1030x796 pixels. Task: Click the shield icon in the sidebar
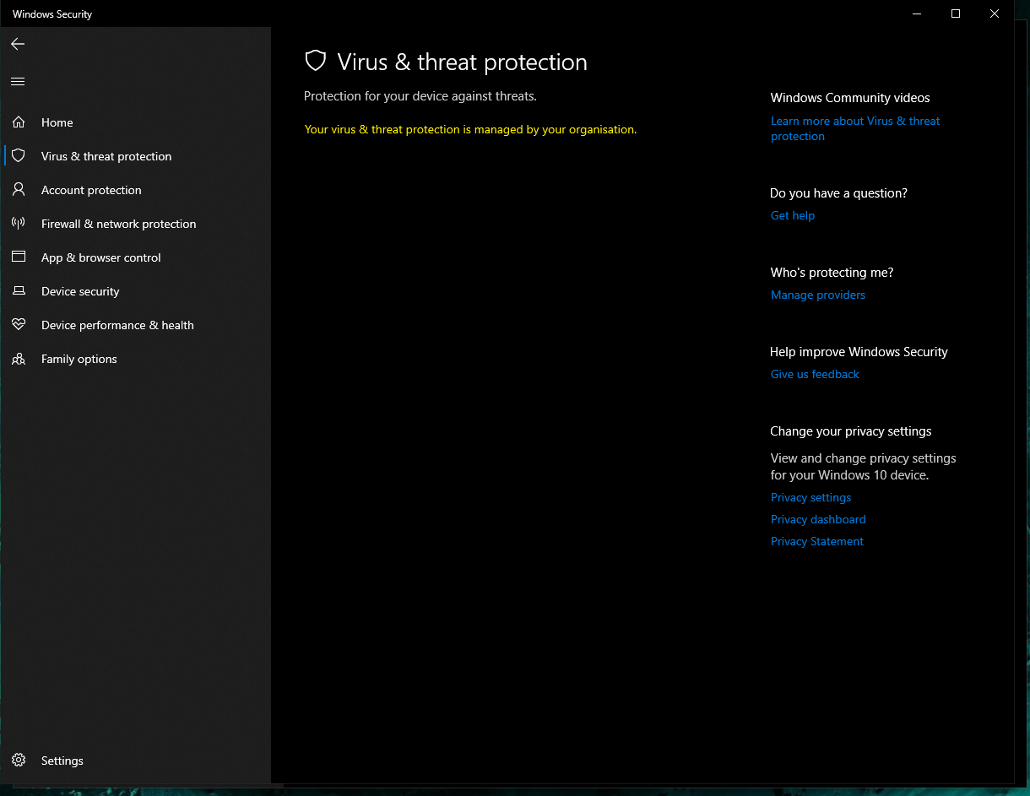(x=19, y=156)
